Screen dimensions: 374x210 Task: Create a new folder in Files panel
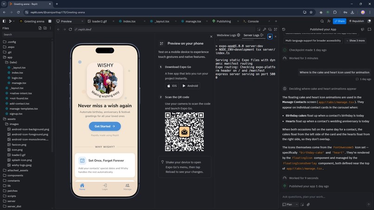tap(45, 28)
